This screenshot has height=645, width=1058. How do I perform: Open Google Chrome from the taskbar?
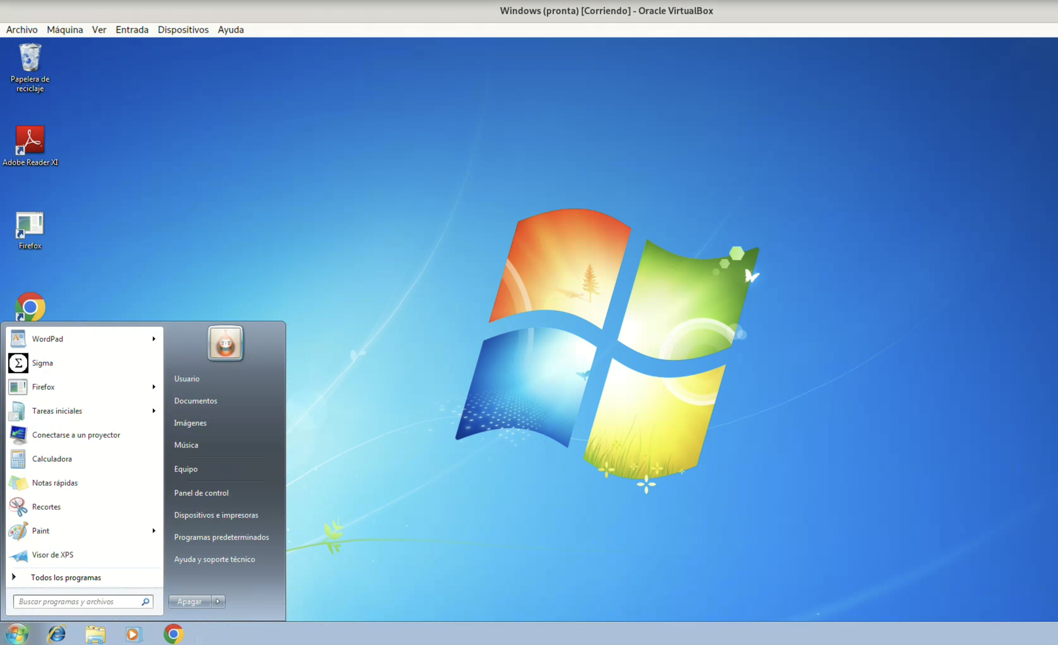(173, 634)
